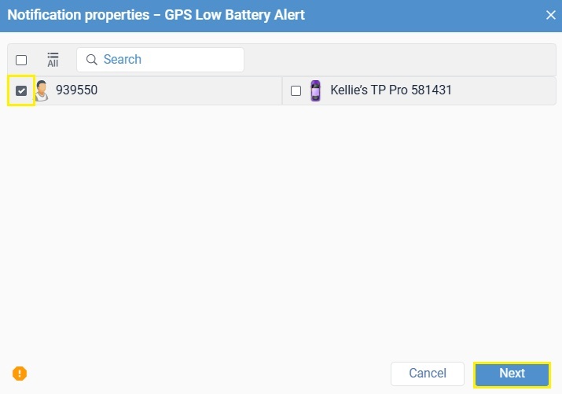Check Kellie's TP Pro 581431 checkbox
This screenshot has width=562, height=394.
[296, 90]
